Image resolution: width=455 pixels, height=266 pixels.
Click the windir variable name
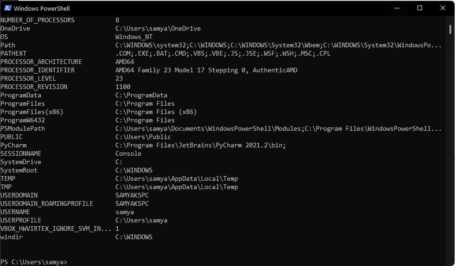click(12, 237)
